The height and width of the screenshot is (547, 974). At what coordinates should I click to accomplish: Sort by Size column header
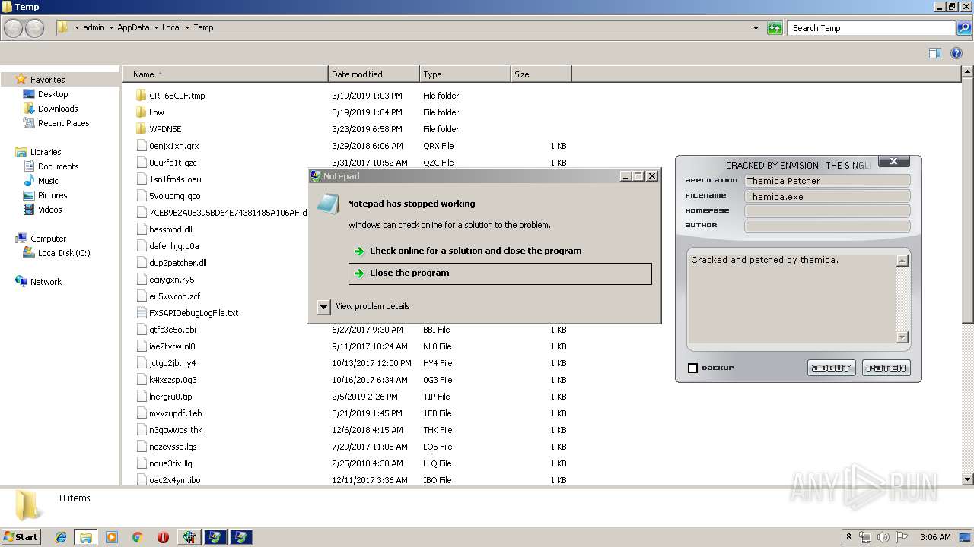pos(541,74)
